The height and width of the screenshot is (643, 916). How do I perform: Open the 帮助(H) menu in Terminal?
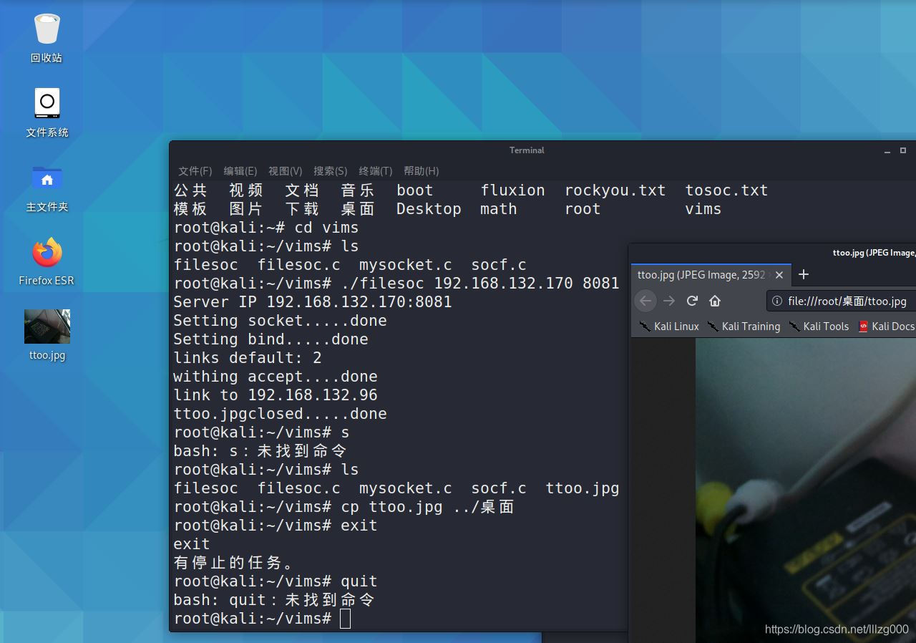pos(422,170)
